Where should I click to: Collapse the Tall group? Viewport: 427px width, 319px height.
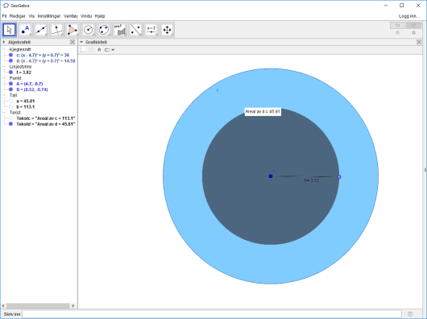click(4, 95)
